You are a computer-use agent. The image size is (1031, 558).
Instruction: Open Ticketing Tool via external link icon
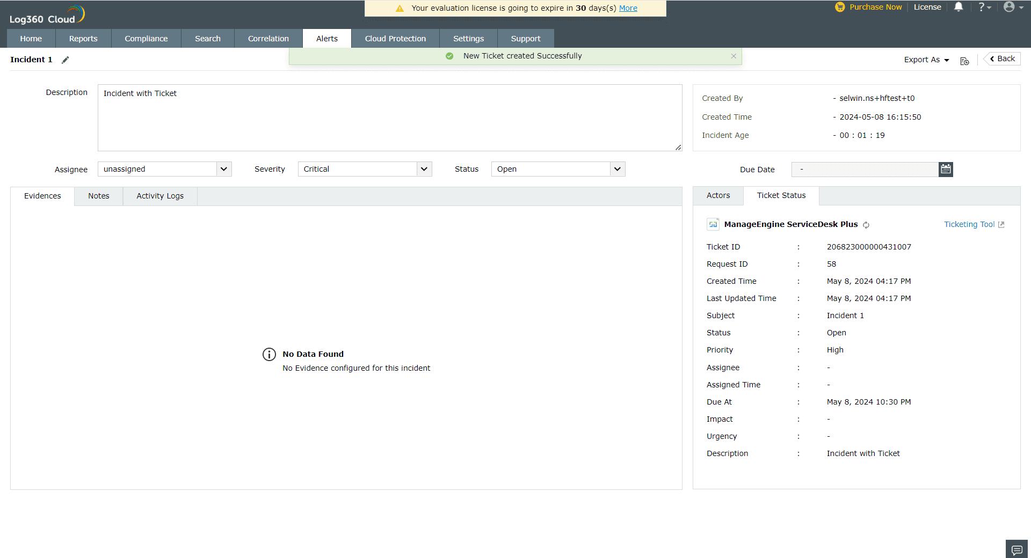[1001, 224]
